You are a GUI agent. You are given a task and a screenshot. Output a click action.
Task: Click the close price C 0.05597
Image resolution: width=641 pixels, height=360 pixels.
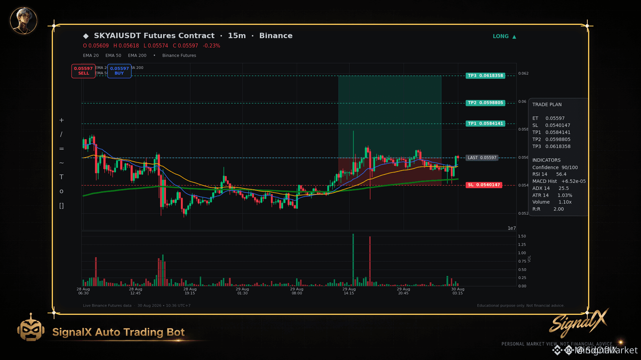click(x=186, y=46)
